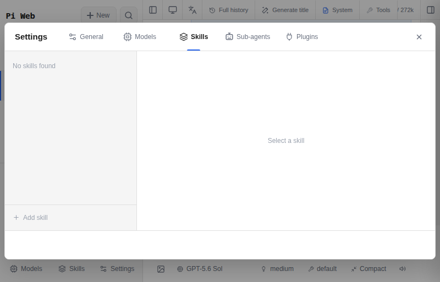Change the medium thinking level
Viewport: 440px width, 282px height.
[277, 269]
